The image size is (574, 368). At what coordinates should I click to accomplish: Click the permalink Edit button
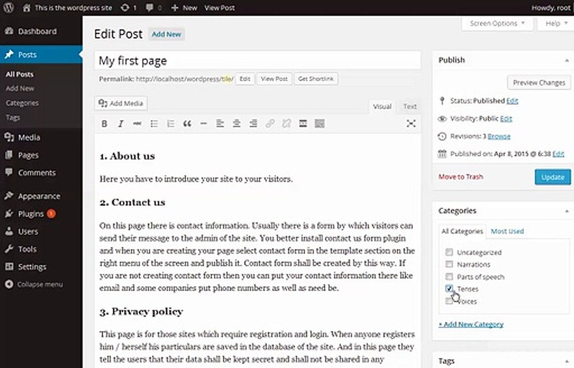pos(245,79)
